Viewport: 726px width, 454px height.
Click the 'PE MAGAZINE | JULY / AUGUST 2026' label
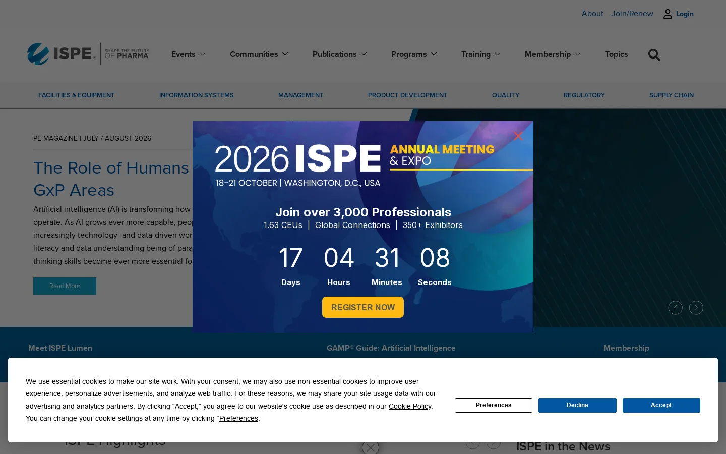coord(92,138)
